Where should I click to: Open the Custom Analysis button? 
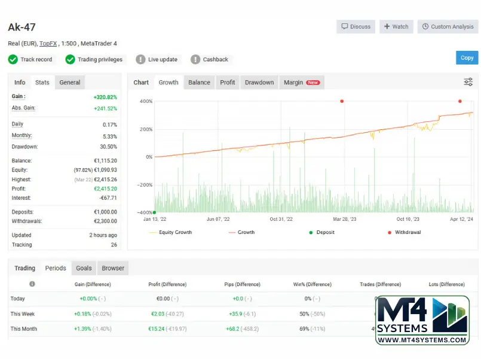click(448, 26)
